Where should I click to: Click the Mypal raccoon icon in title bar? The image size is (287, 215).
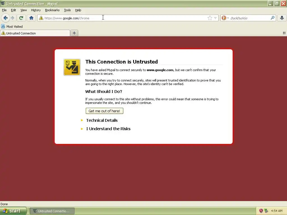pyautogui.click(x=3, y=3)
